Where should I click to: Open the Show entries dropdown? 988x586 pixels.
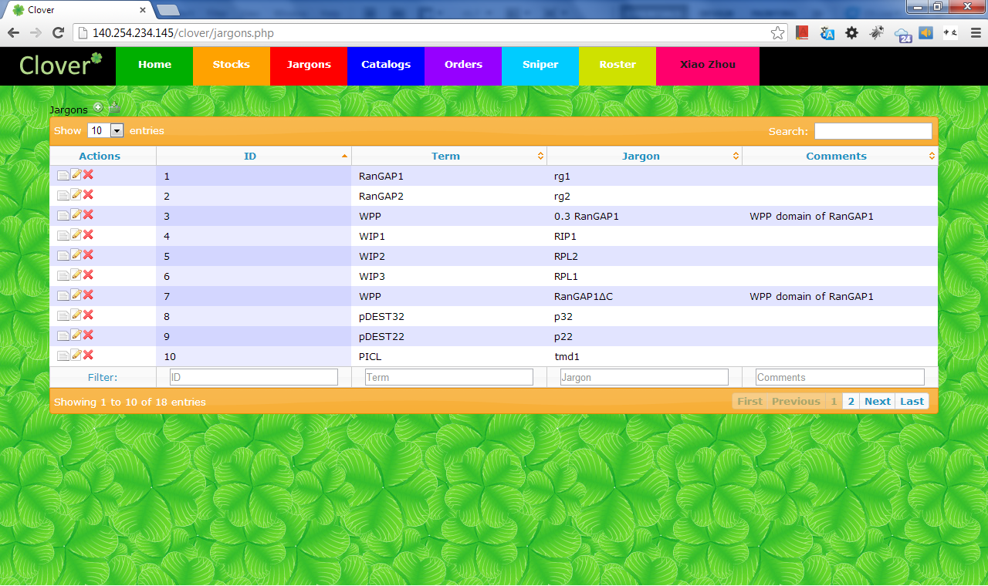click(x=106, y=130)
